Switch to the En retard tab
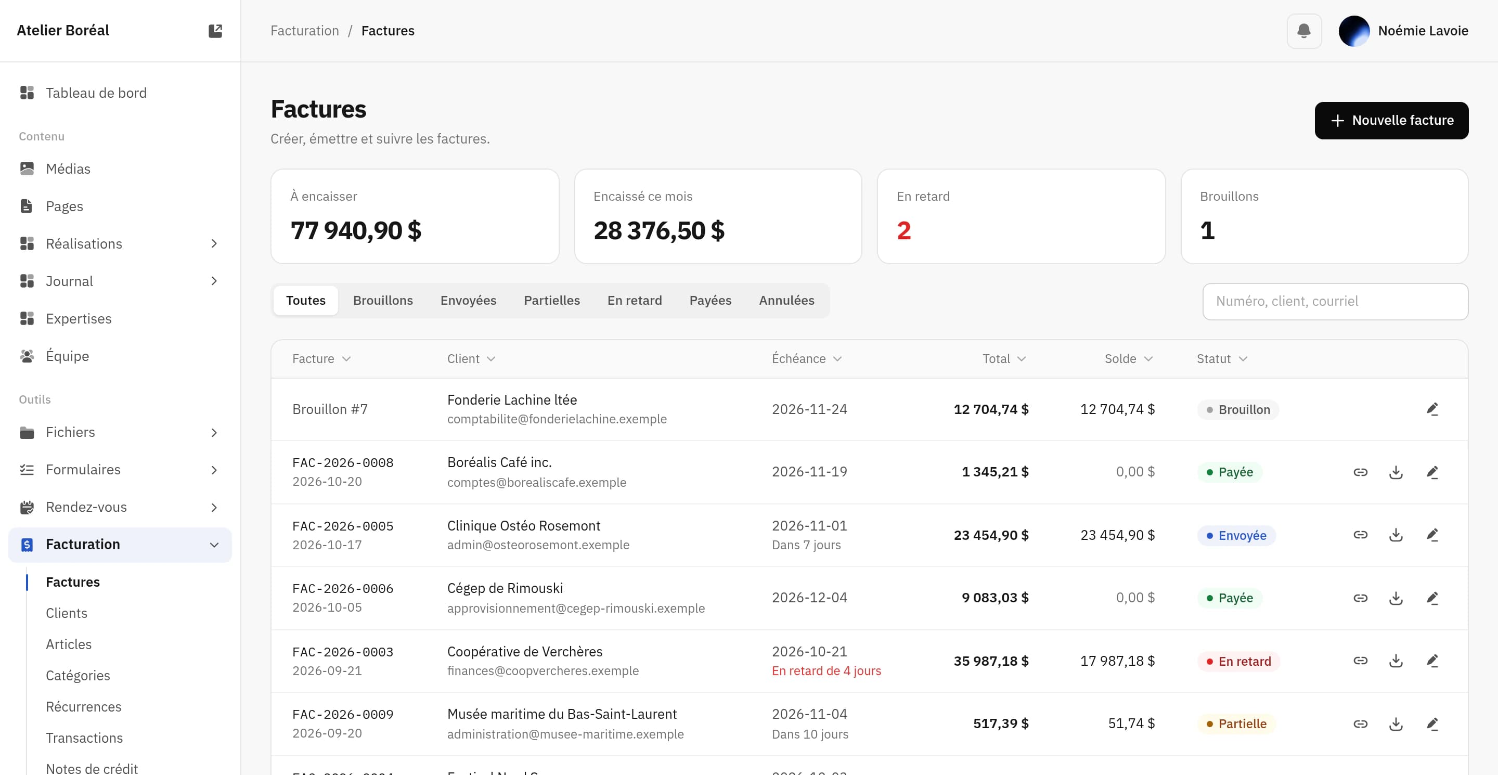 635,301
